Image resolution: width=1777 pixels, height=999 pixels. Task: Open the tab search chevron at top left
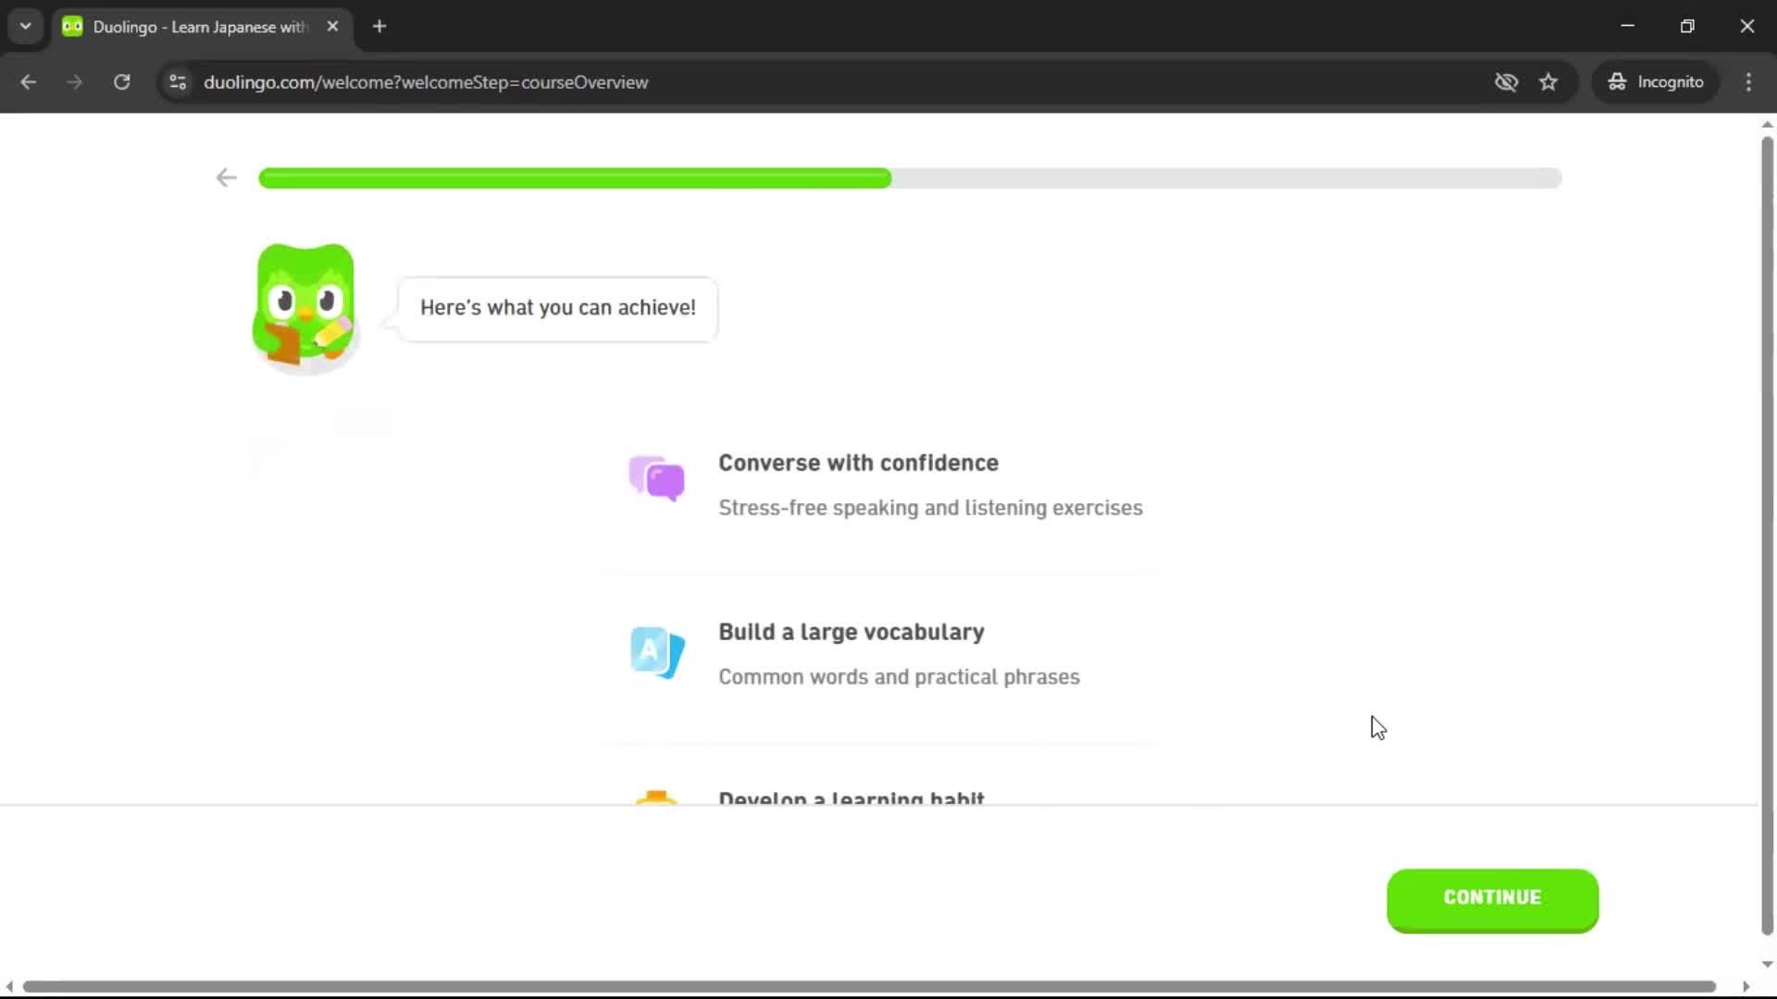coord(25,26)
